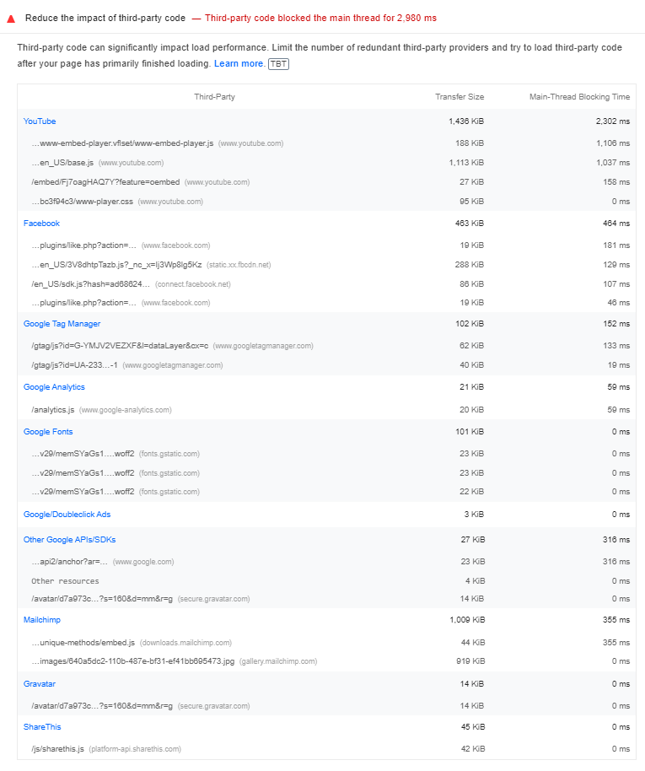Open the Google Tag Manager link
This screenshot has height=771, width=645.
pos(62,323)
